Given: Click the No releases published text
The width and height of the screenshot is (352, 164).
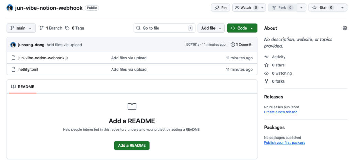Looking at the screenshot, I should pyautogui.click(x=282, y=107).
